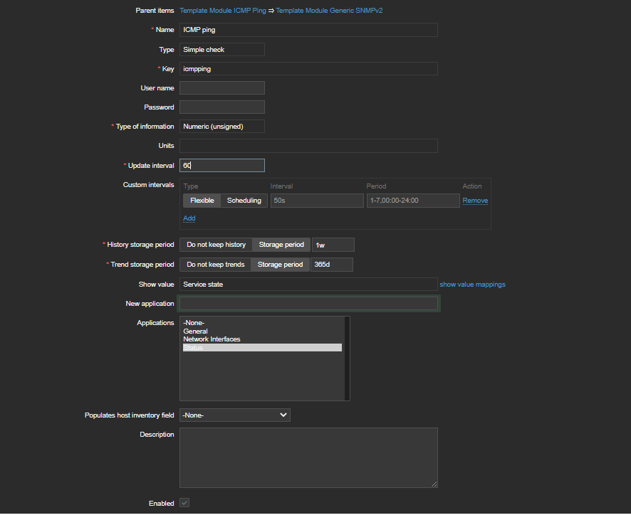Open show value mappings link
The image size is (631, 515).
tap(472, 285)
